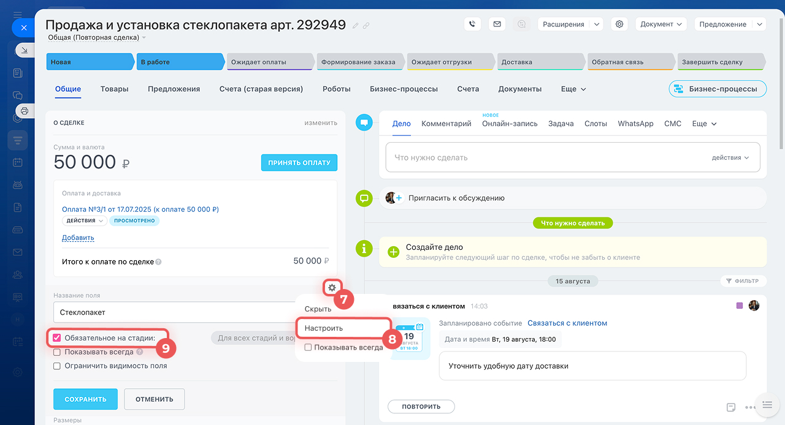This screenshot has height=425, width=785.
Task: Click the Сохранить button
Action: click(85, 399)
